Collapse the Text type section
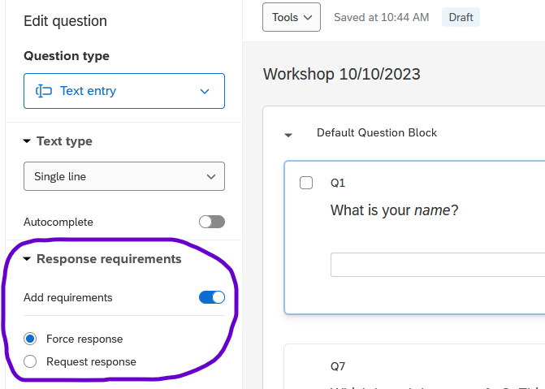 tap(28, 141)
